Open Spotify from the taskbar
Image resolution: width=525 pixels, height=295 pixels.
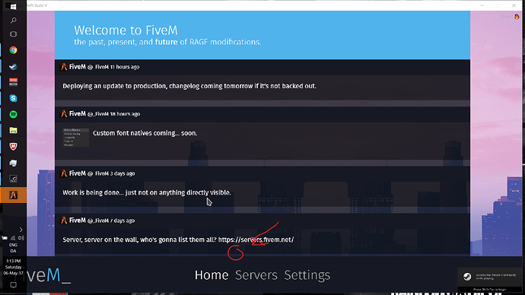pyautogui.click(x=14, y=114)
